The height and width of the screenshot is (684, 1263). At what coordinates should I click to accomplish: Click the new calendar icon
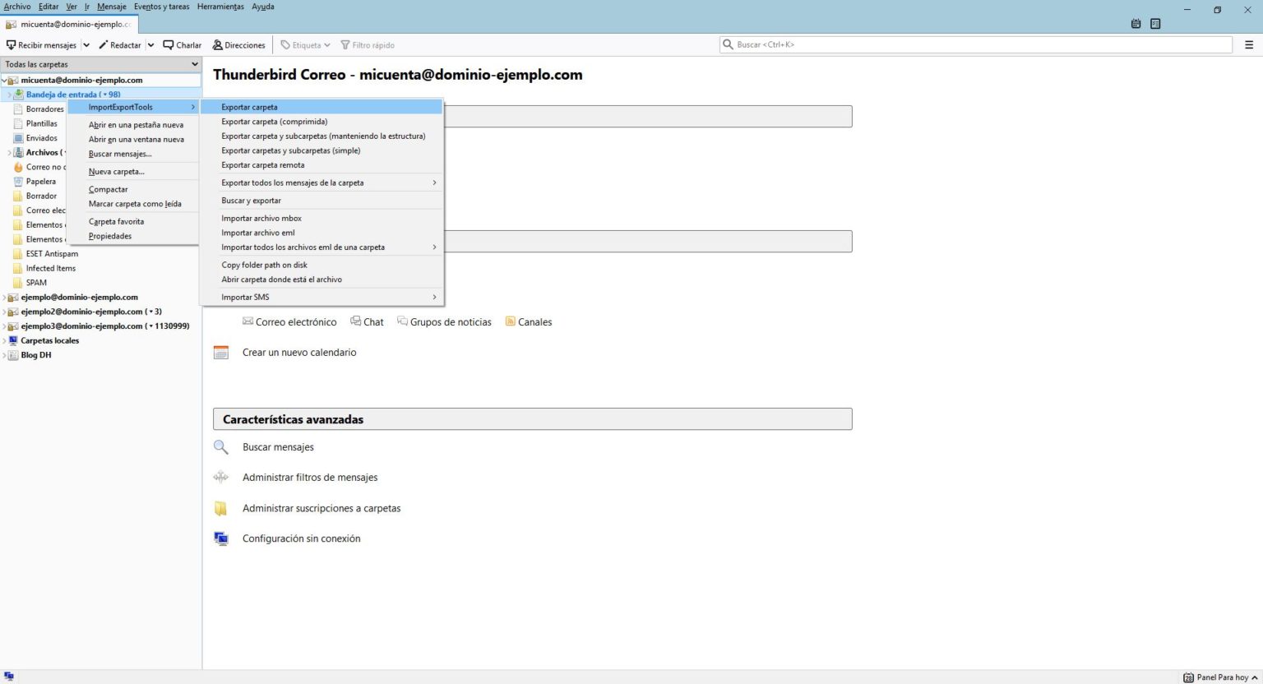220,352
